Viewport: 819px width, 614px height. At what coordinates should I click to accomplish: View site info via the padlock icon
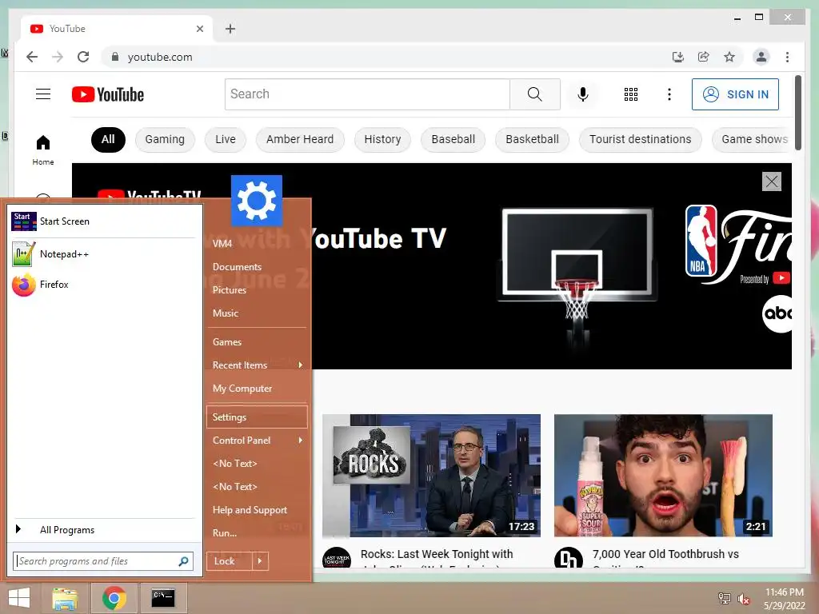point(115,57)
